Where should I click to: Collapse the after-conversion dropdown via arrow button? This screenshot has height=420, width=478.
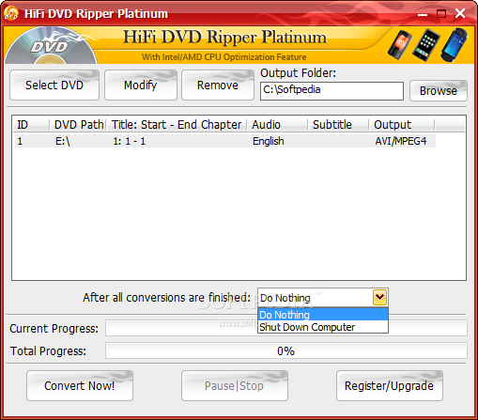tap(380, 297)
